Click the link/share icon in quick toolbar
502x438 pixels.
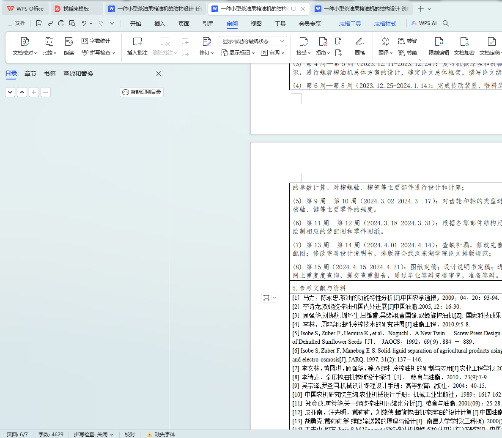[50, 23]
